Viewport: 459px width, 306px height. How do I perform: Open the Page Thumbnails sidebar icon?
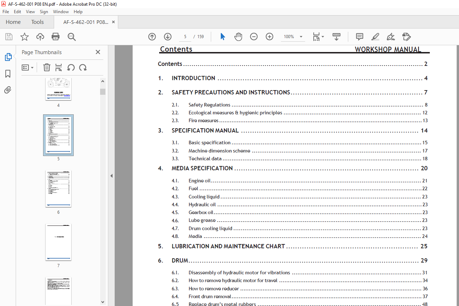click(8, 57)
